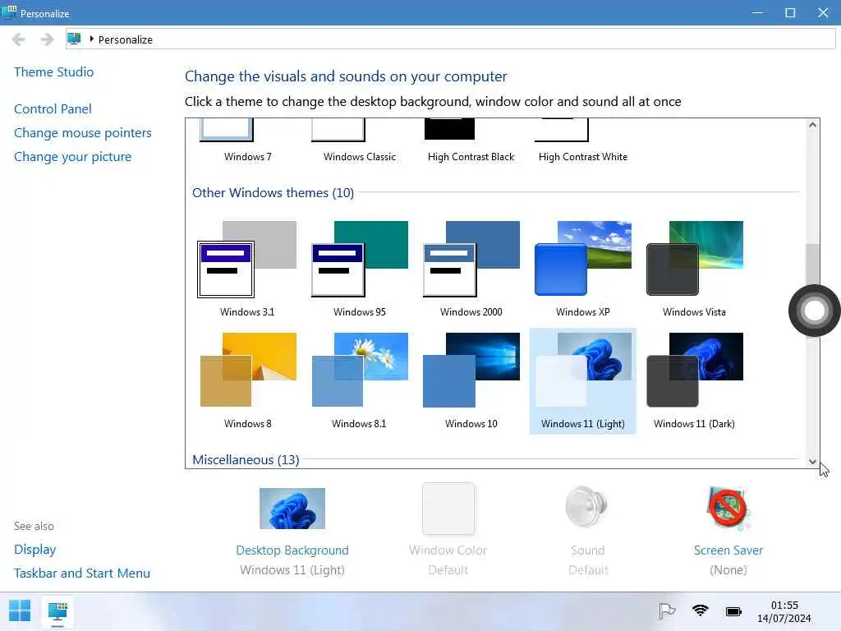Click the Other Windows themes (10) heading
This screenshot has height=631, width=841.
(273, 192)
